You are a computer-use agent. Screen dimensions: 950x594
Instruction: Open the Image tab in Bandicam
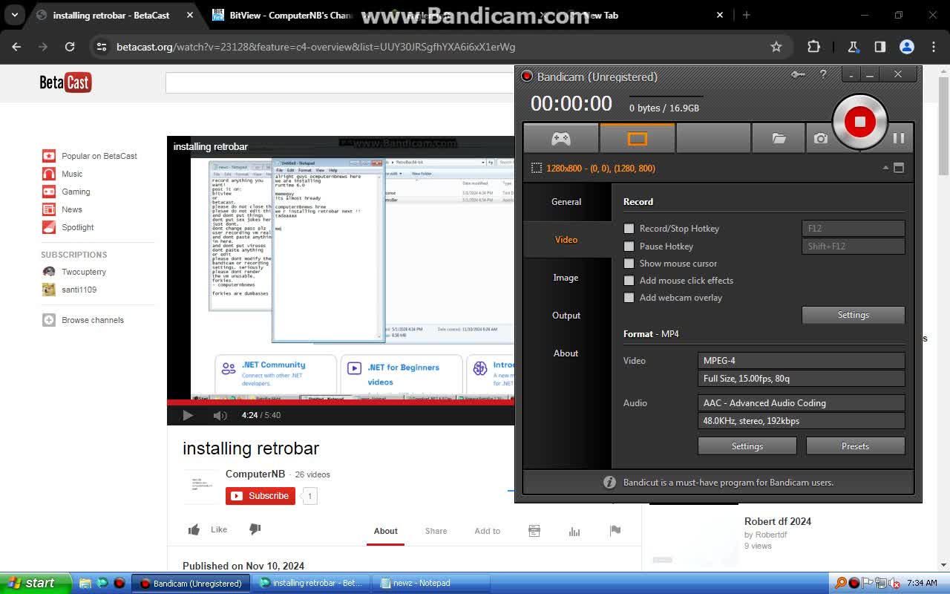(566, 278)
